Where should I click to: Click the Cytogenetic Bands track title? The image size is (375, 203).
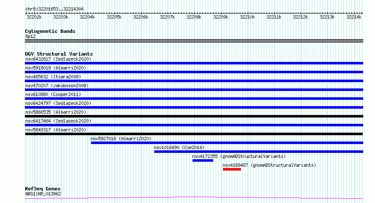coord(50,31)
